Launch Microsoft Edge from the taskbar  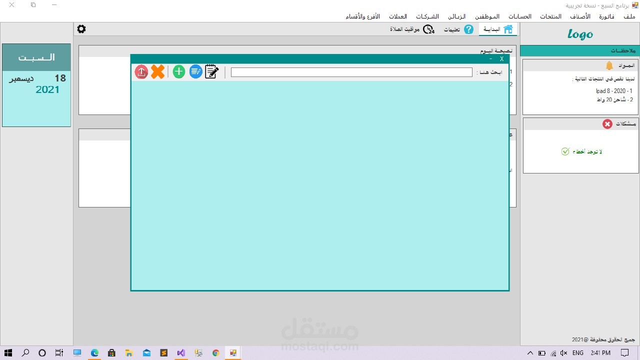94,353
